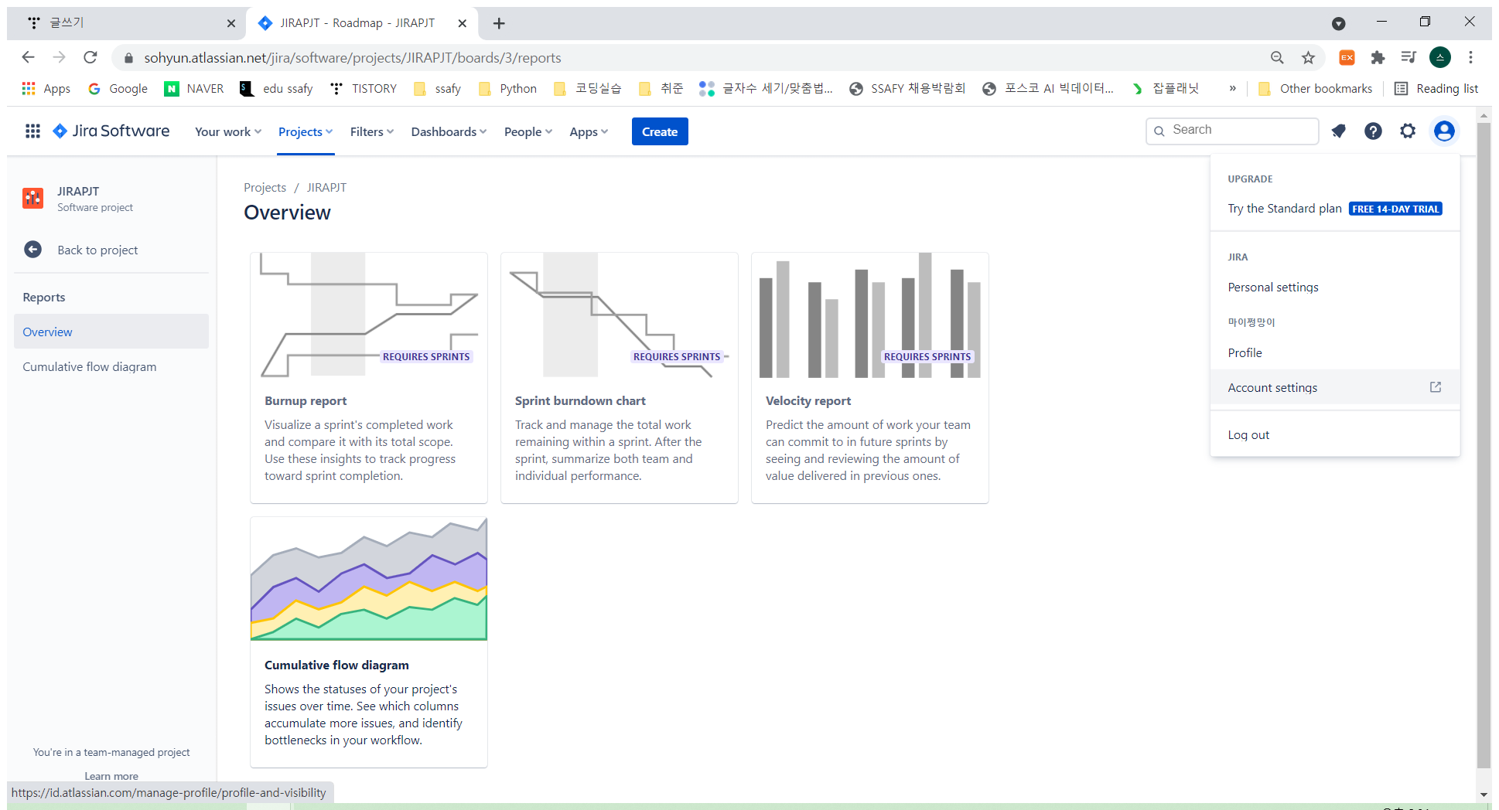Image resolution: width=1499 pixels, height=810 pixels.
Task: Select Personal settings in profile menu
Action: [x=1335, y=288]
